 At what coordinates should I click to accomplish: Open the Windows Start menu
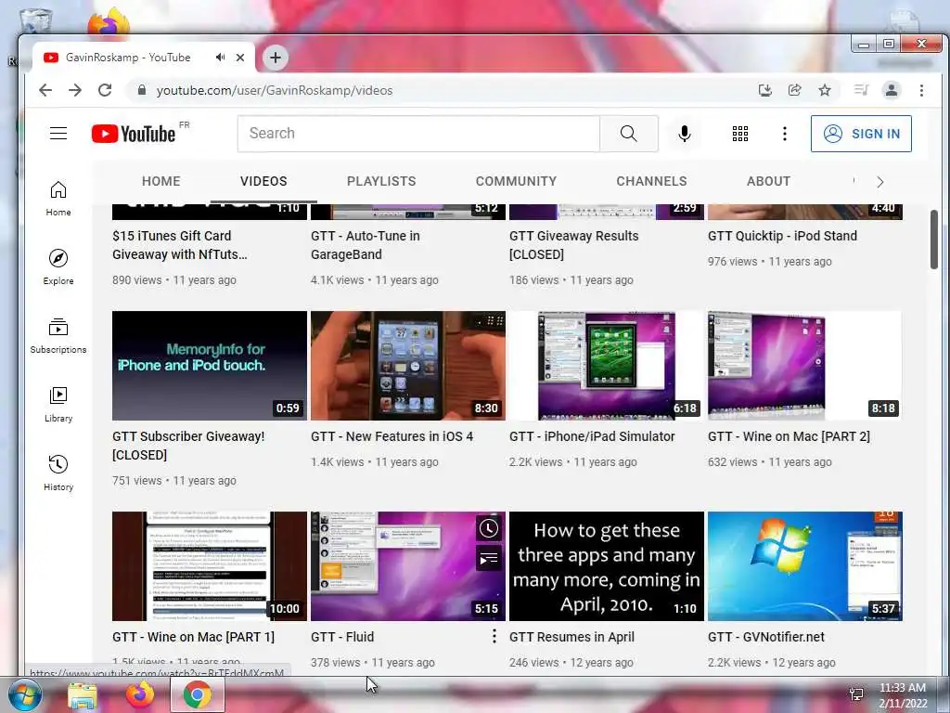(24, 694)
